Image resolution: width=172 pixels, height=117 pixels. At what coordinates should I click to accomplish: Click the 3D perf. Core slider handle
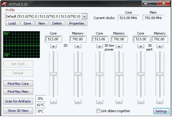pos(141,74)
